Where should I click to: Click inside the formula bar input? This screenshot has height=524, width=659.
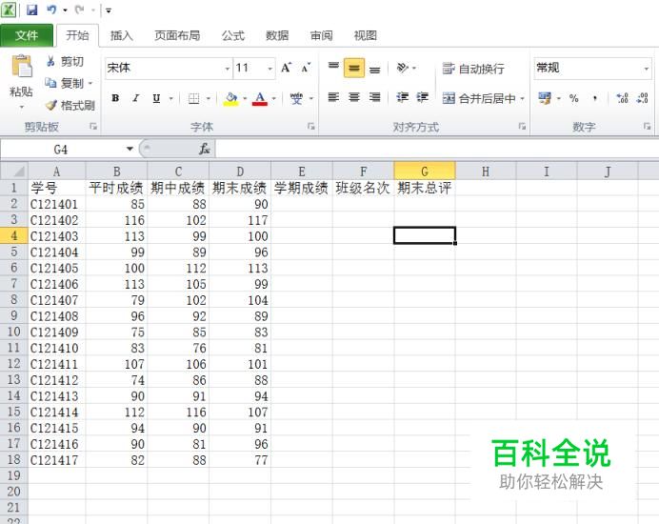pyautogui.click(x=437, y=149)
